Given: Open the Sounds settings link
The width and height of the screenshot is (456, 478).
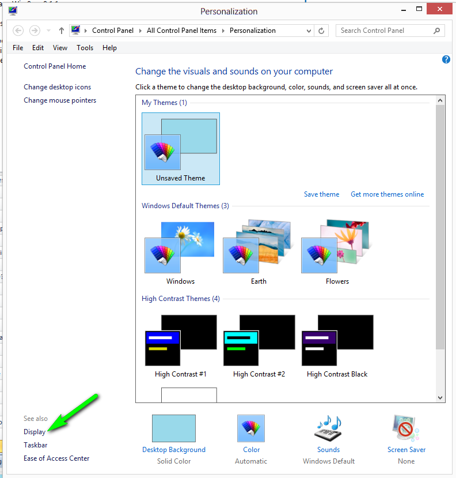Looking at the screenshot, I should coord(328,450).
